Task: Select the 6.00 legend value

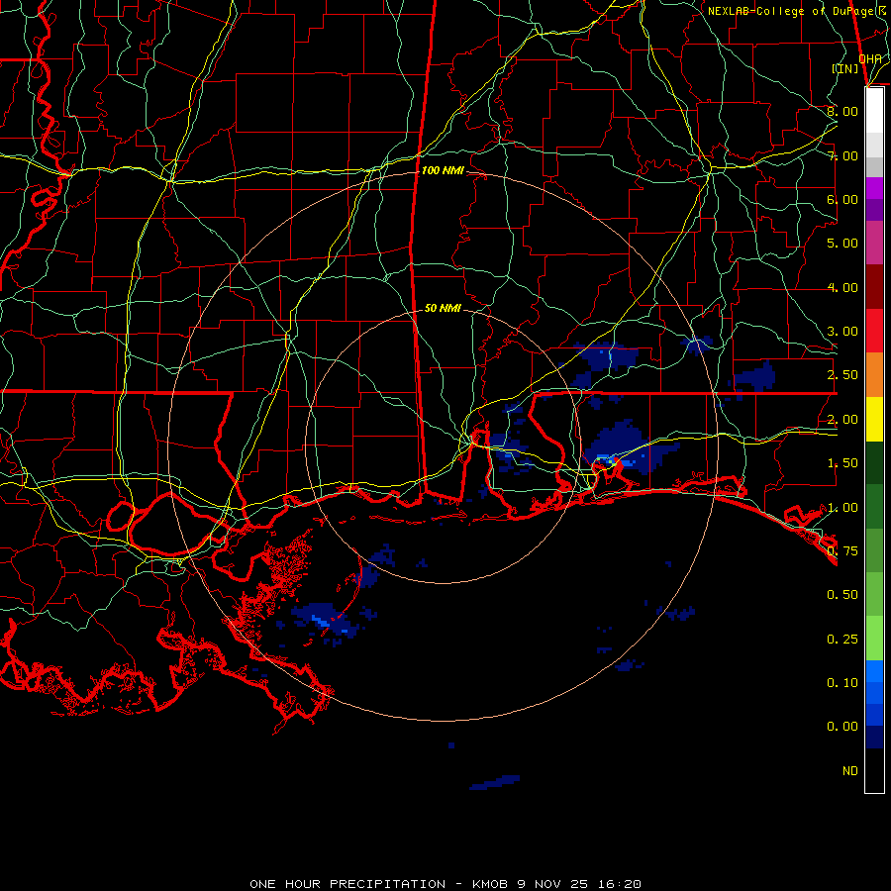Action: tap(842, 199)
